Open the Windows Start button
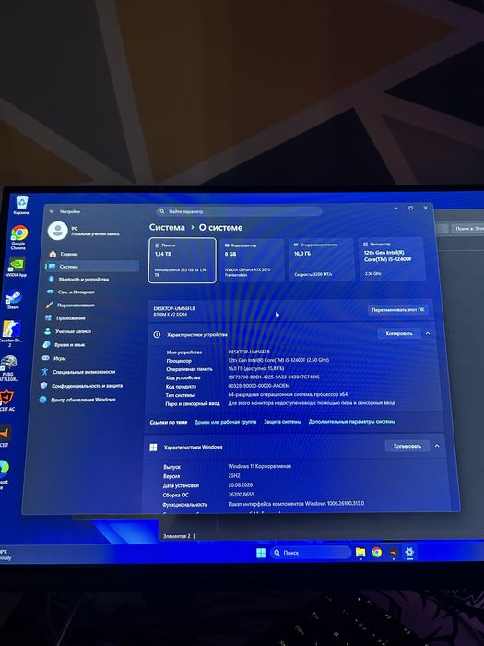The height and width of the screenshot is (646, 484). tap(261, 553)
